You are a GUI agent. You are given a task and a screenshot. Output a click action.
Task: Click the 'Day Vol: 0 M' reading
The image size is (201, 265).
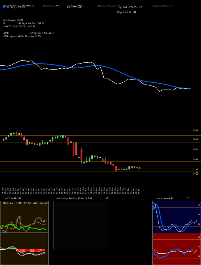(126, 12)
